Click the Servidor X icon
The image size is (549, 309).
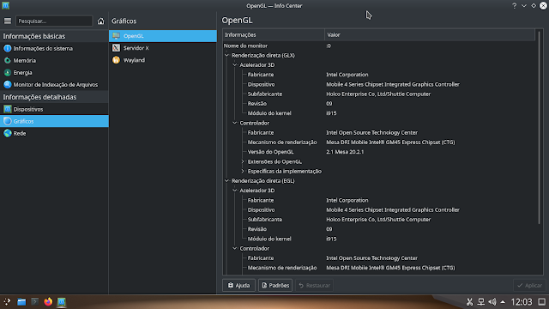tap(117, 48)
